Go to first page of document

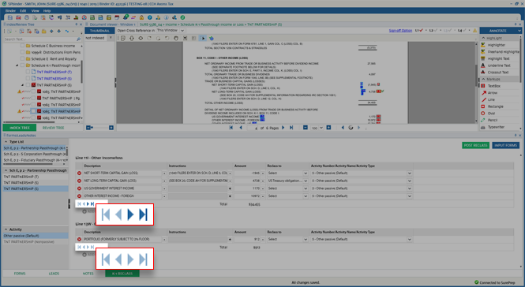(231, 128)
